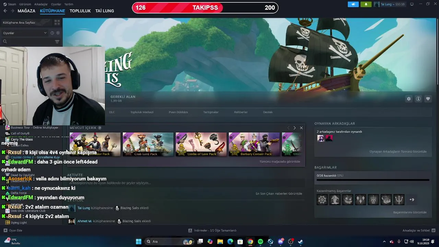Open Tartışmalar tab
The width and height of the screenshot is (439, 247).
pos(211,112)
